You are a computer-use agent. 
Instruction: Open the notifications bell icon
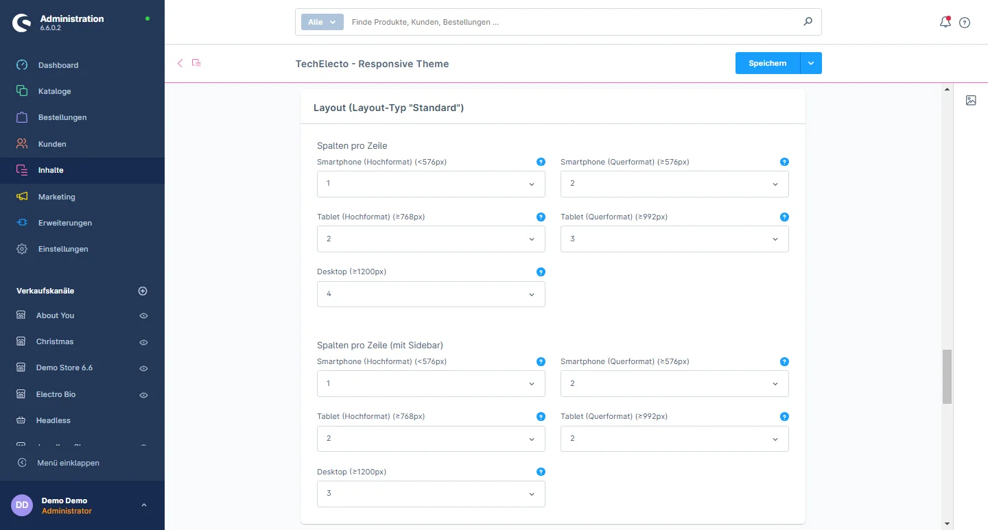pyautogui.click(x=945, y=22)
